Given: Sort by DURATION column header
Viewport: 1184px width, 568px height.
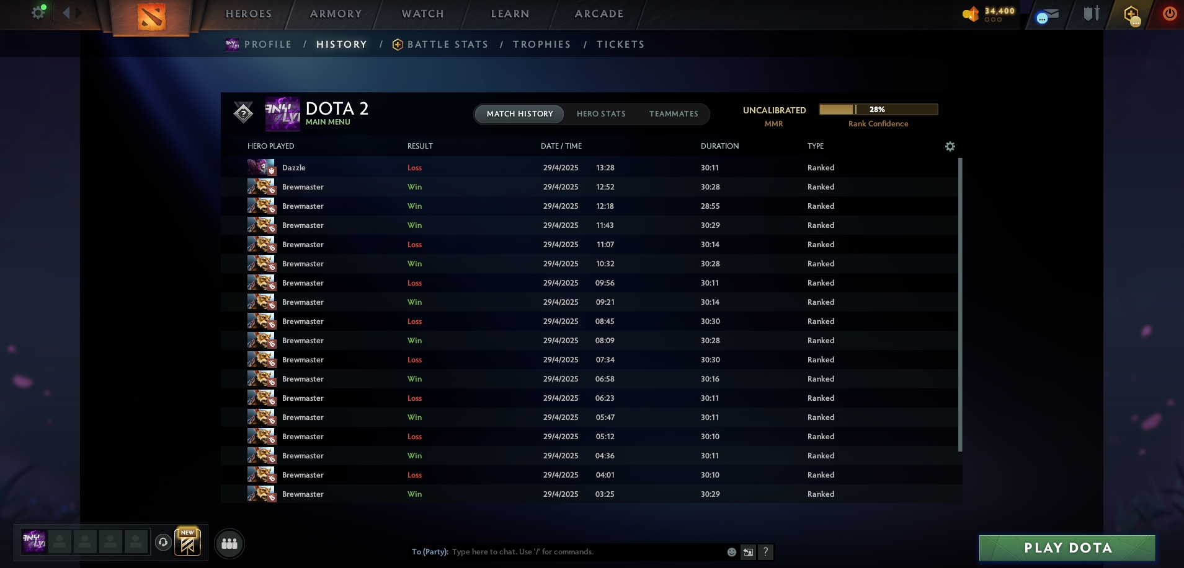Looking at the screenshot, I should click(719, 146).
